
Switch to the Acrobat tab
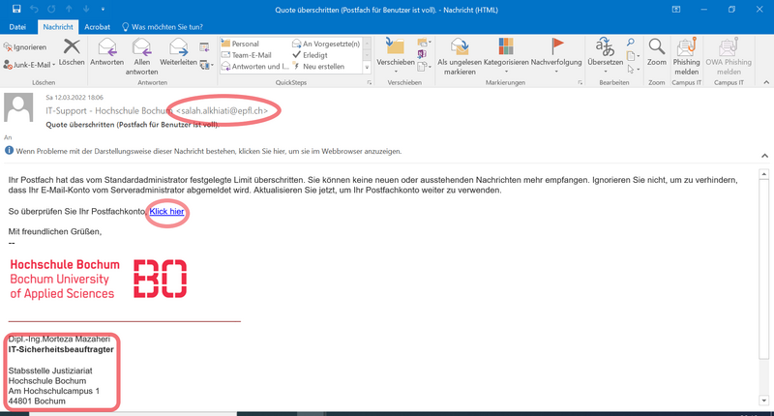click(98, 27)
